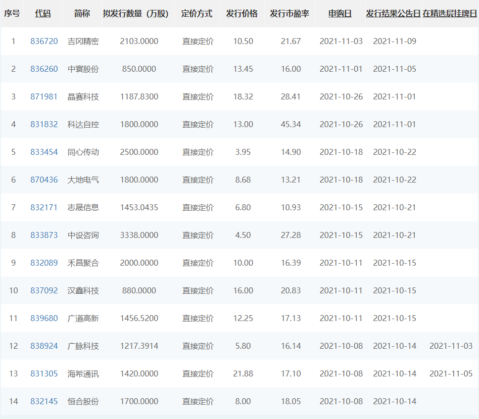Click stock code 832089
Image resolution: width=479 pixels, height=419 pixels.
click(44, 263)
